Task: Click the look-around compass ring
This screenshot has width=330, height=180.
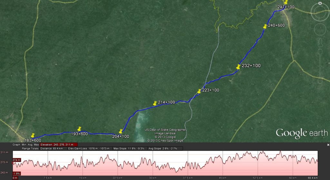Action: pyautogui.click(x=320, y=13)
